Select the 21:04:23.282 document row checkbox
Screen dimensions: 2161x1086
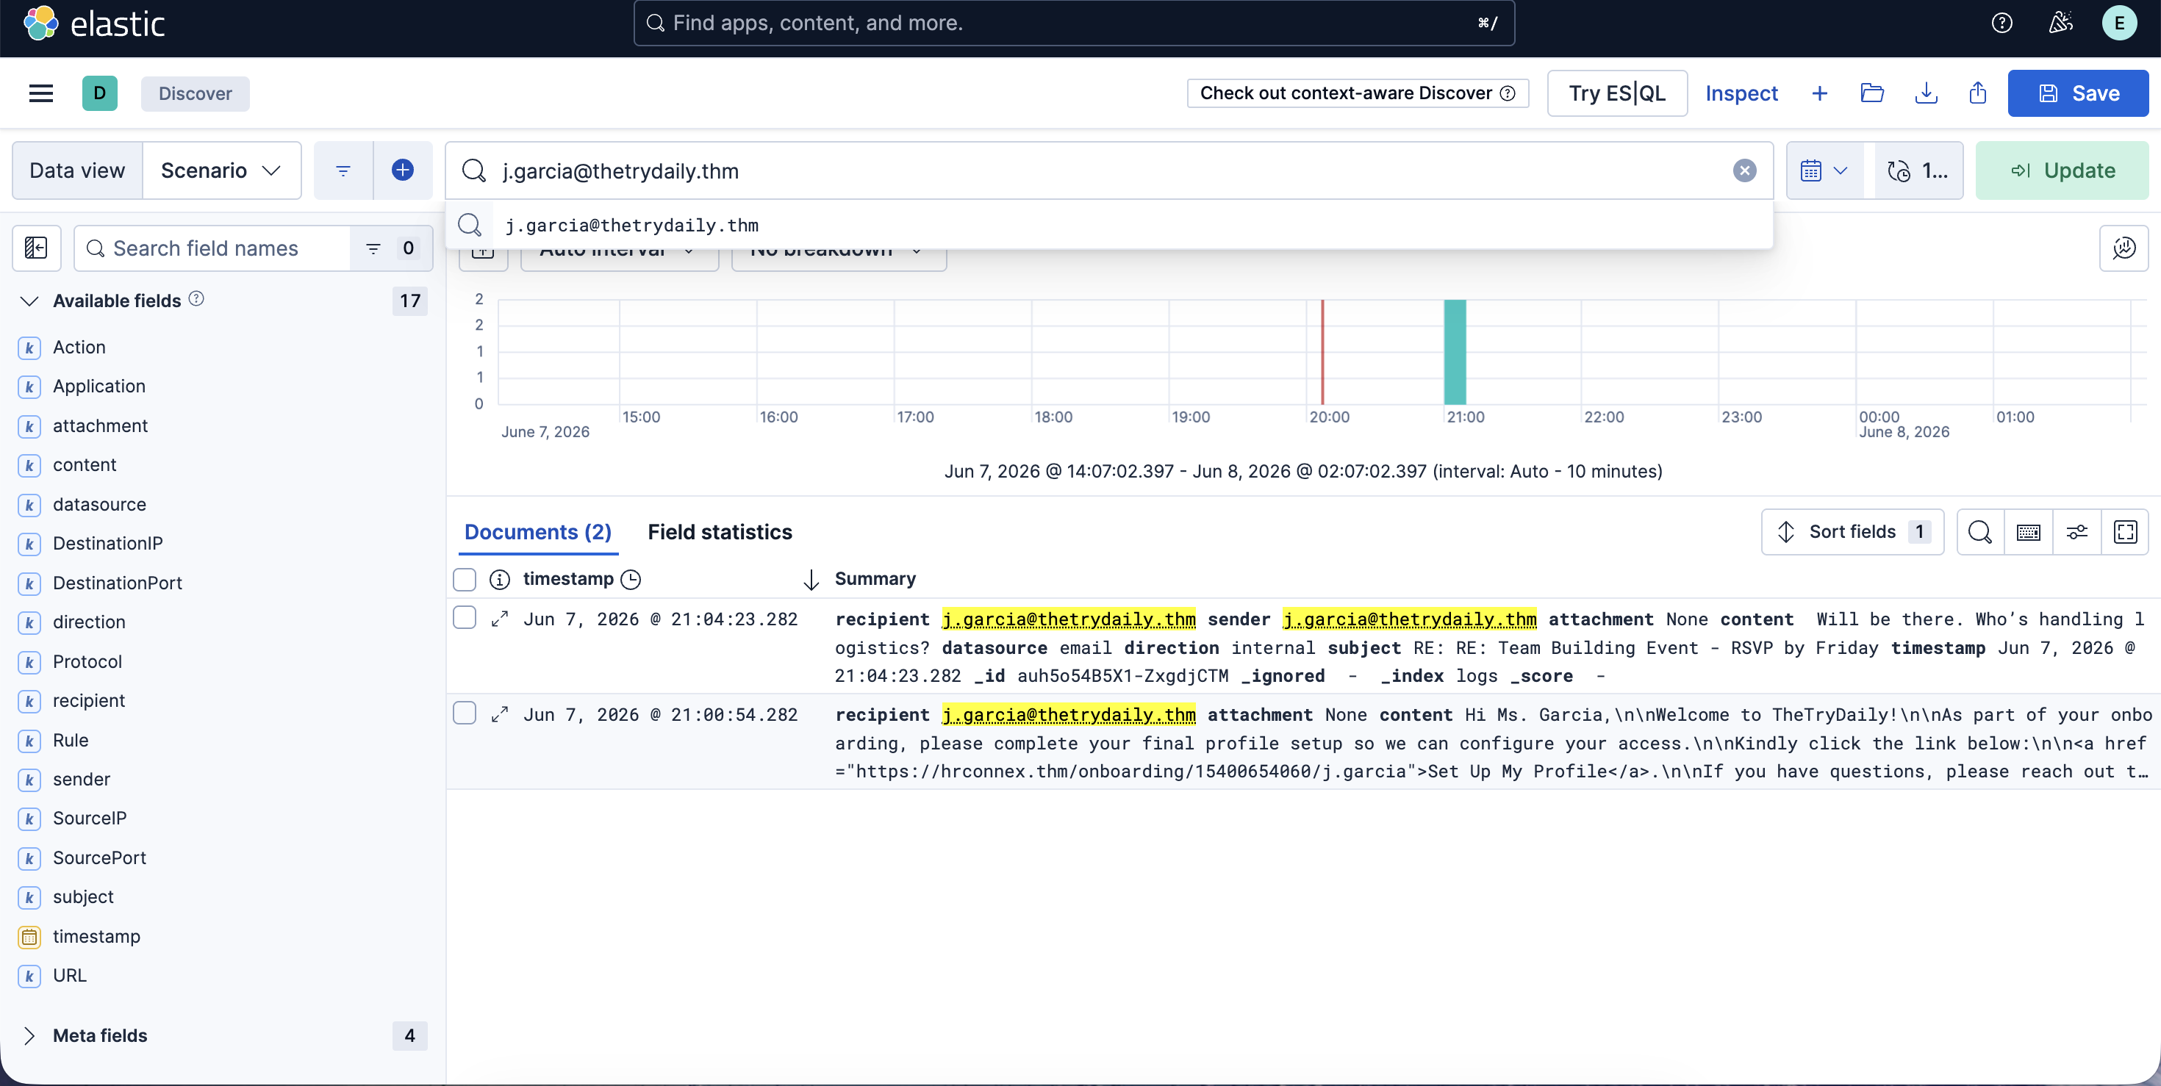[465, 618]
